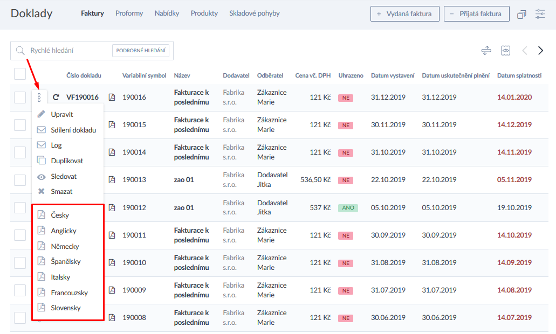The height and width of the screenshot is (334, 556).
Task: Focus the Rychlé hledání search field
Action: 67,51
